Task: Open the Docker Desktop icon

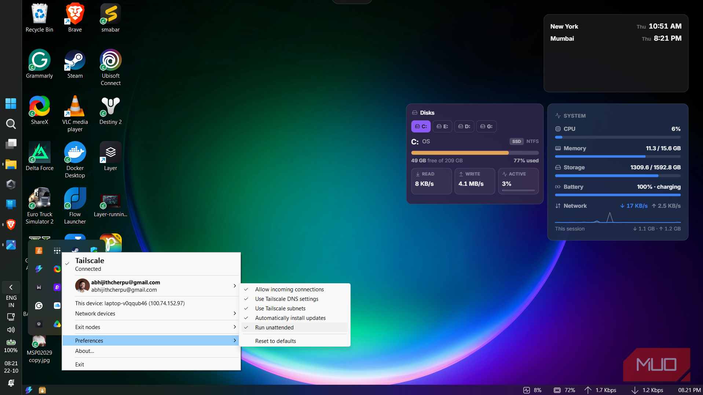Action: (x=75, y=160)
